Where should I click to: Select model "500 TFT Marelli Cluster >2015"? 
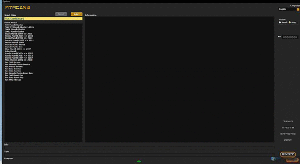point(20,27)
